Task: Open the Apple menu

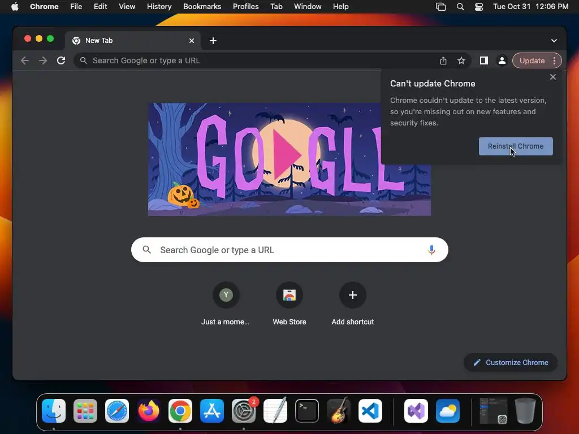Action: (x=15, y=7)
